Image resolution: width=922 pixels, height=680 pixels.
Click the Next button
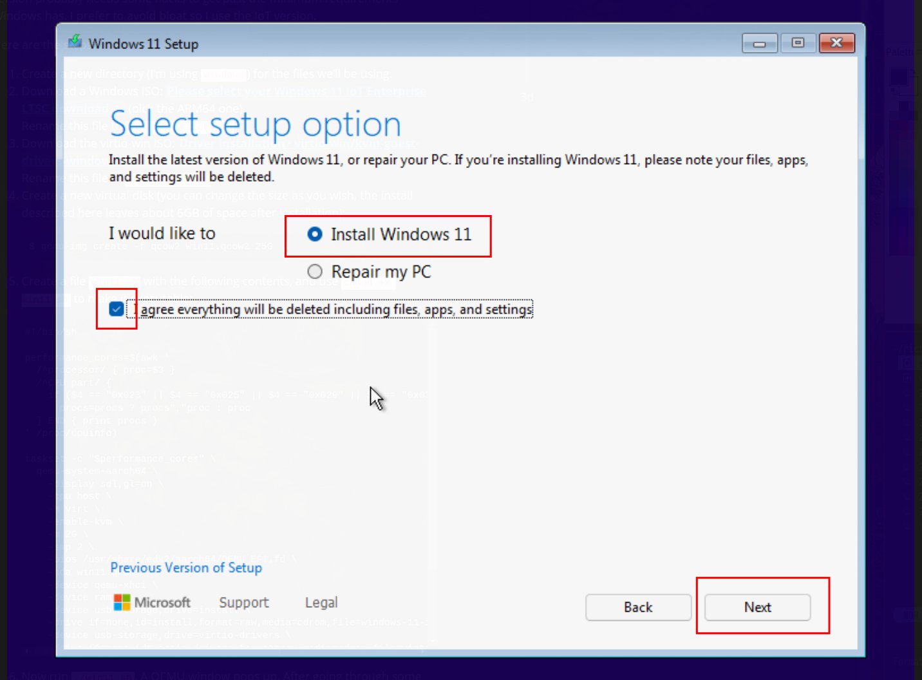(757, 607)
